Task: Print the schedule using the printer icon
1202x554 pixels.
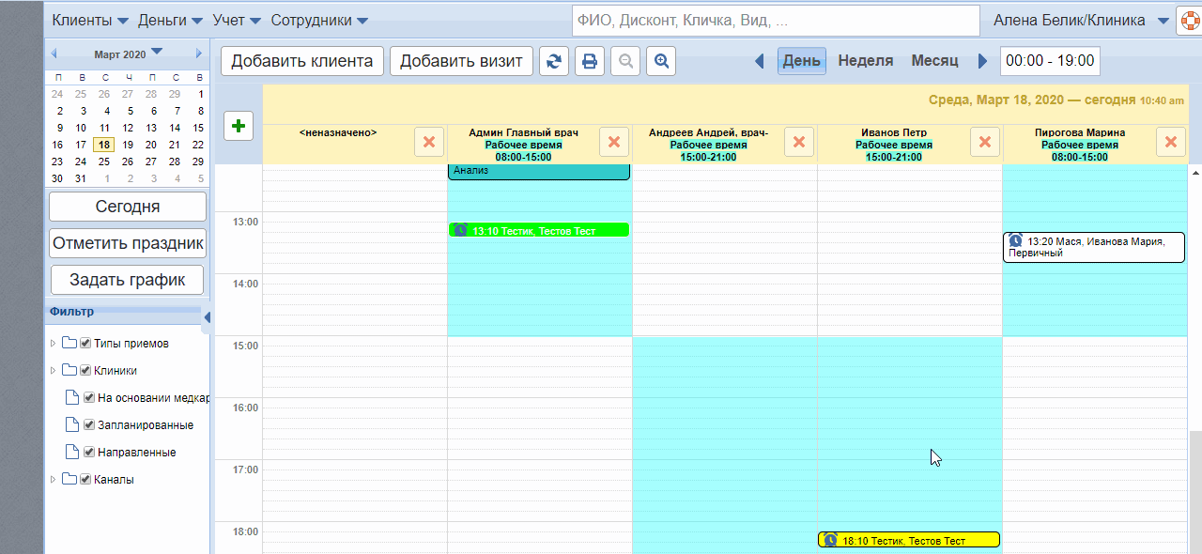Action: 590,61
